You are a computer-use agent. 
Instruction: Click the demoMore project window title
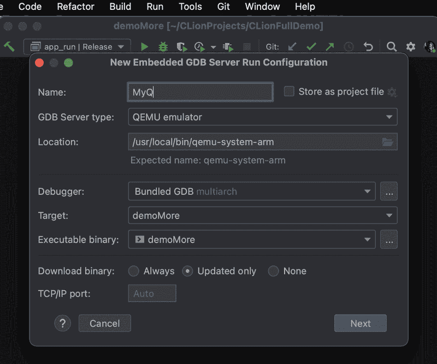click(218, 26)
